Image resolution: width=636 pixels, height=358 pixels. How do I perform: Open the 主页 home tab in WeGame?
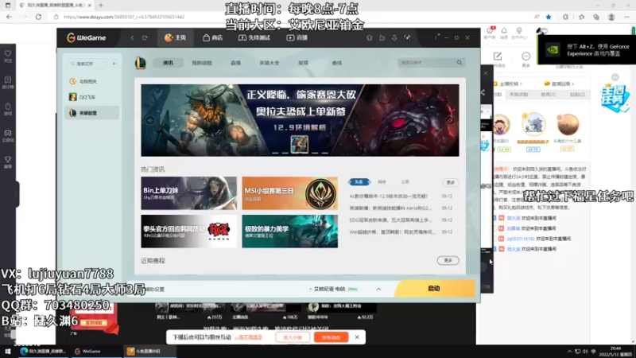[175, 37]
